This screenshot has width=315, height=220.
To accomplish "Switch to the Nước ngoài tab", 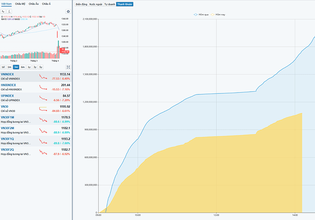I will pyautogui.click(x=95, y=3).
